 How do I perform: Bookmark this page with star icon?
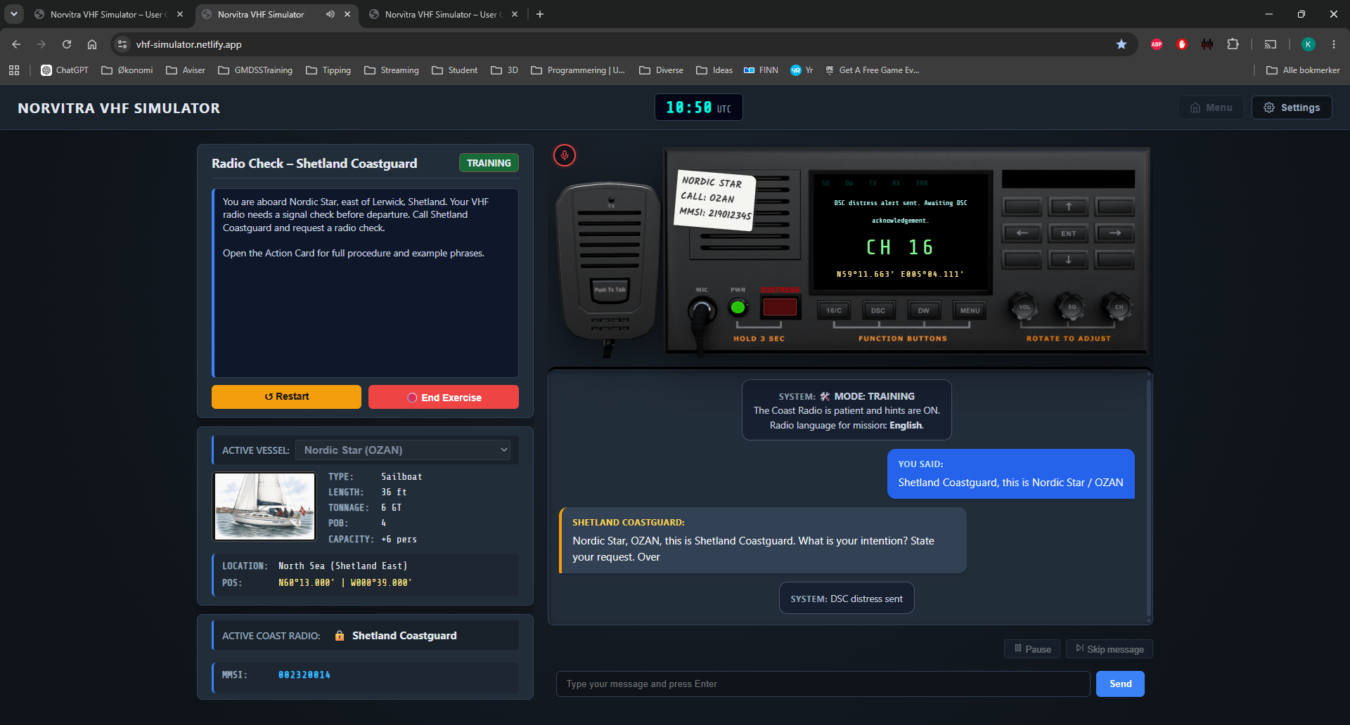(x=1121, y=44)
